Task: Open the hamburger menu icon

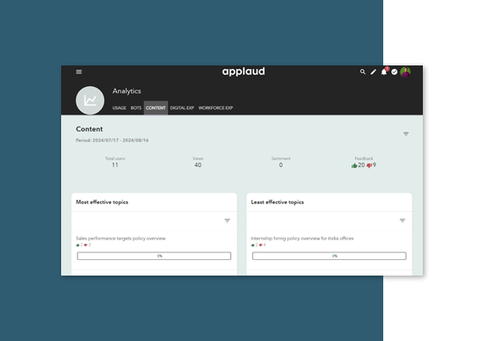Action: coord(79,72)
